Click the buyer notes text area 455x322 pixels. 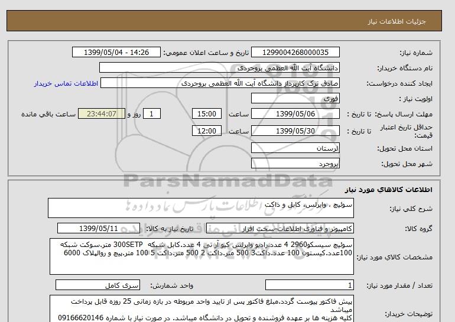[201, 308]
